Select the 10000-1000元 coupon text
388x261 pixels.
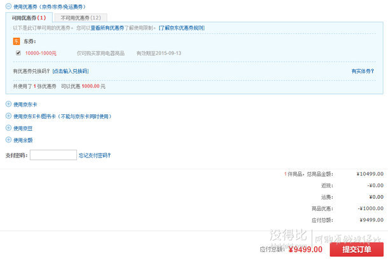41,53
